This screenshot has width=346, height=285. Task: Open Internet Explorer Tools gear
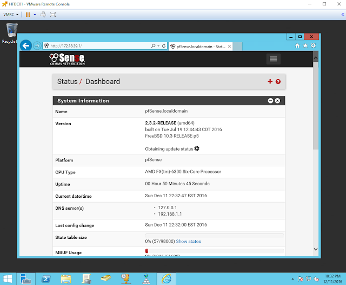pos(314,46)
